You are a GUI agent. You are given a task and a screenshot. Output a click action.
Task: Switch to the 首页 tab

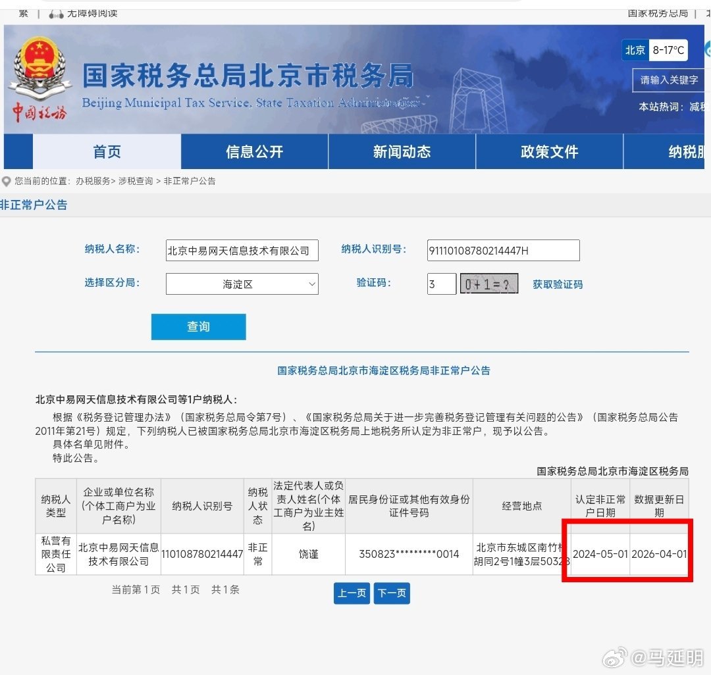click(x=107, y=151)
